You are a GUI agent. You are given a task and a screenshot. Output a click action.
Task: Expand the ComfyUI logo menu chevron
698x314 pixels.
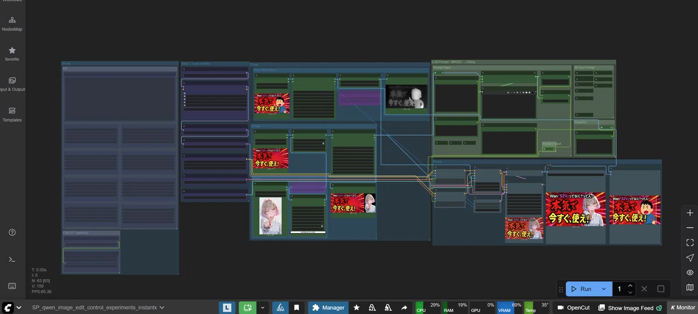coord(19,308)
